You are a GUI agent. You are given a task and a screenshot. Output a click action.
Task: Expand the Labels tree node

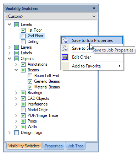pyautogui.click(x=10, y=53)
